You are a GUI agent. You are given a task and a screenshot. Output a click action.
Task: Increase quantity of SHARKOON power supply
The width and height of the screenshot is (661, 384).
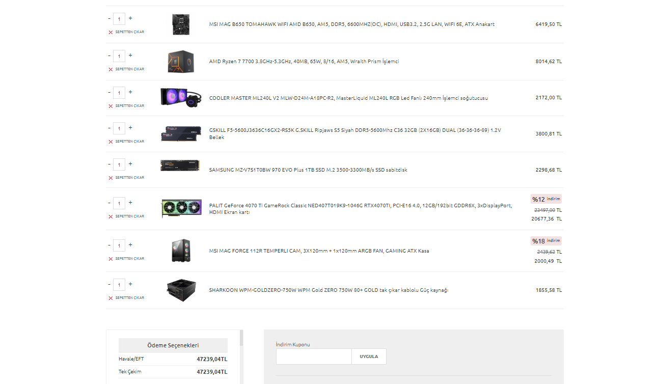pos(130,284)
